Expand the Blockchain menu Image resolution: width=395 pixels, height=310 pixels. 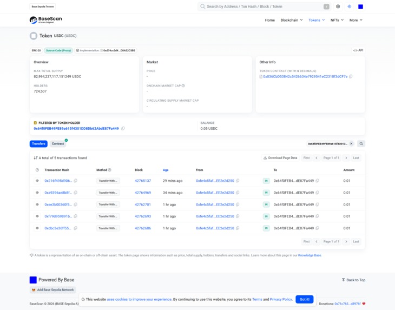(292, 20)
